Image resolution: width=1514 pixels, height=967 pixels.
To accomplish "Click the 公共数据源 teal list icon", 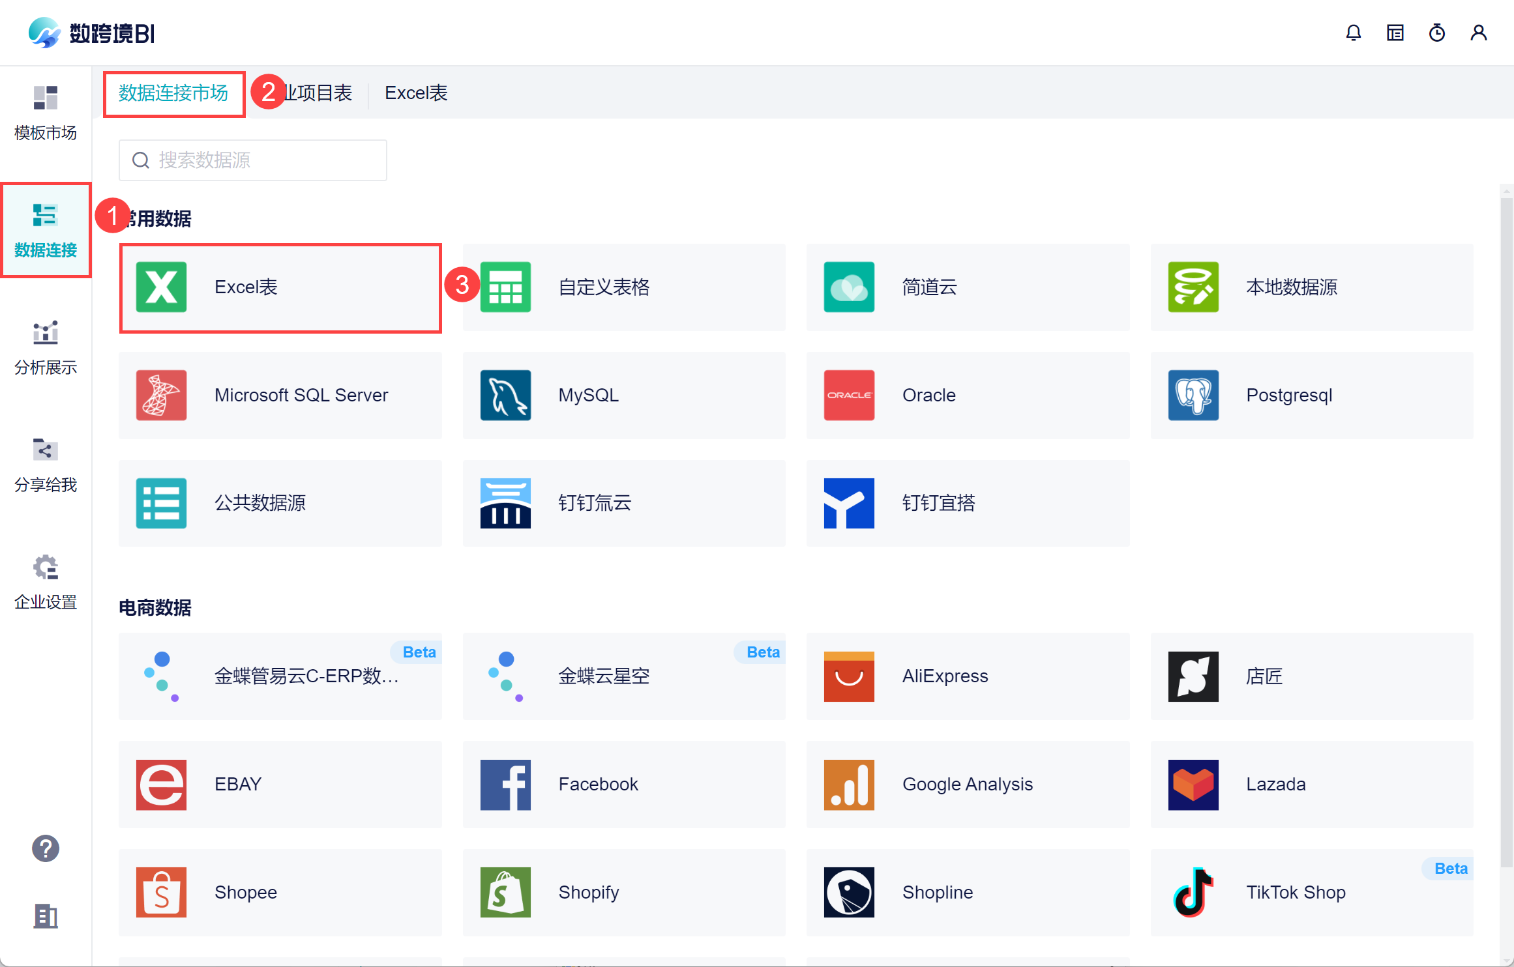I will point(161,503).
